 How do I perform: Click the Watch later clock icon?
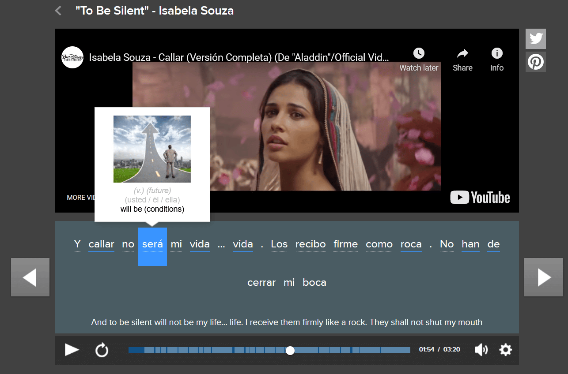pos(418,53)
